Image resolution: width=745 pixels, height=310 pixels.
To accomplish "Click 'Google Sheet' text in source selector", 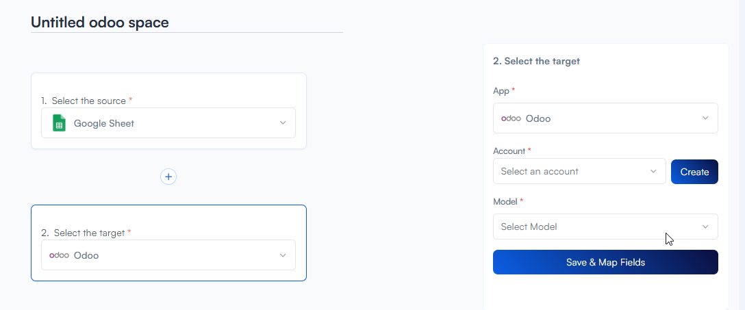I will (x=104, y=124).
